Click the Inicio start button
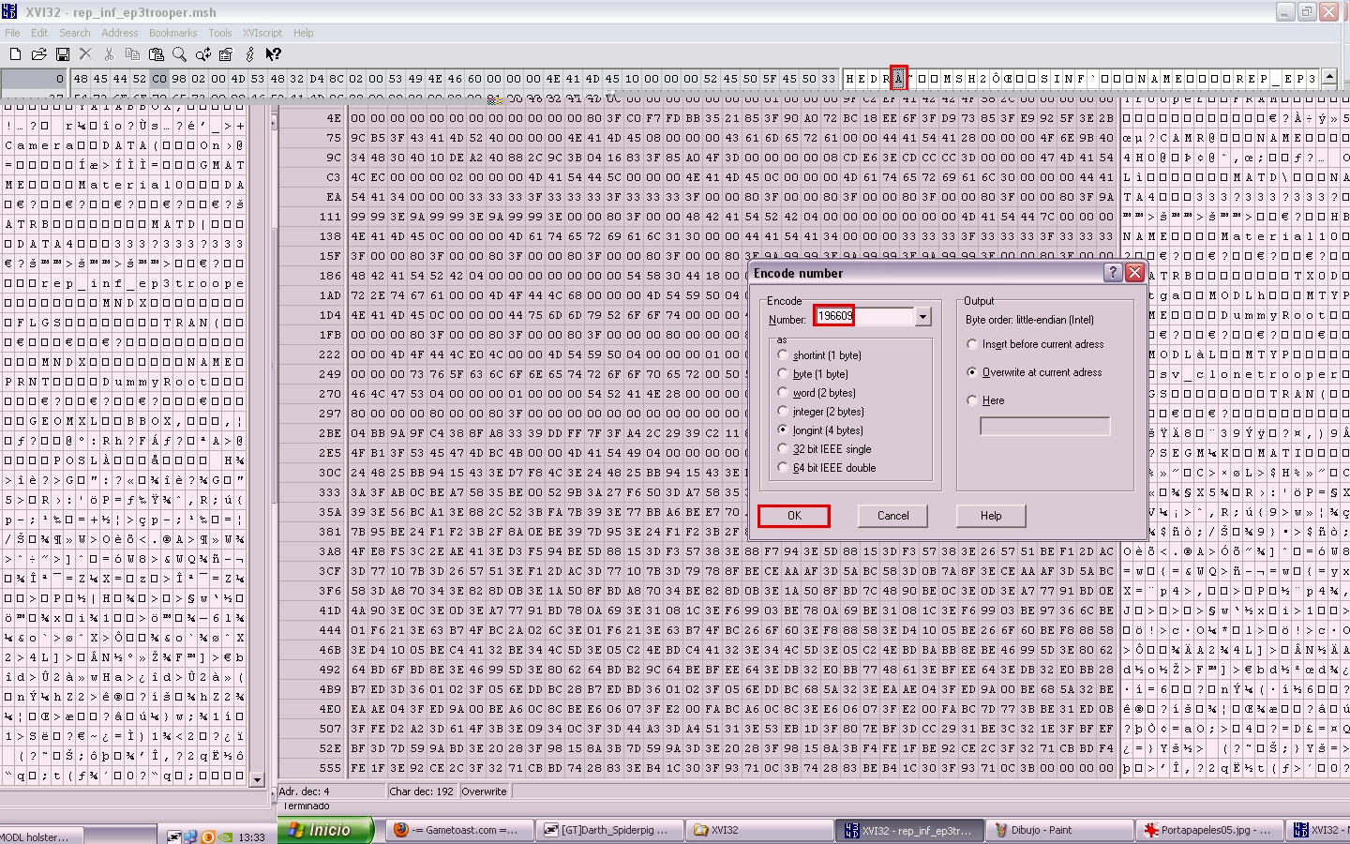The image size is (1350, 844). click(325, 830)
